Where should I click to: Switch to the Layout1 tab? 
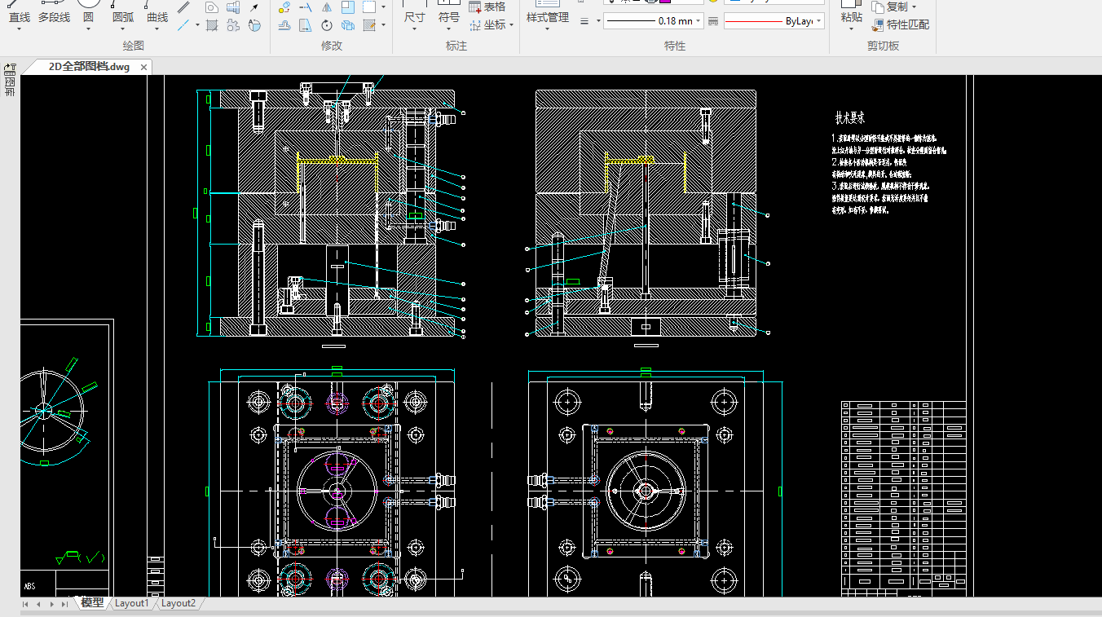[132, 603]
